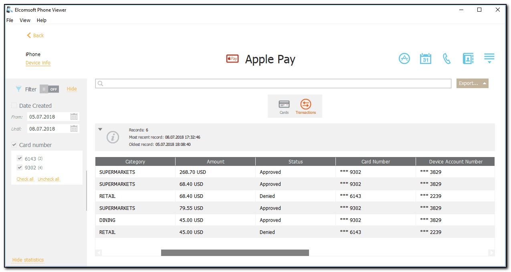This screenshot has width=511, height=272.
Task: Open the View menu
Action: click(25, 20)
